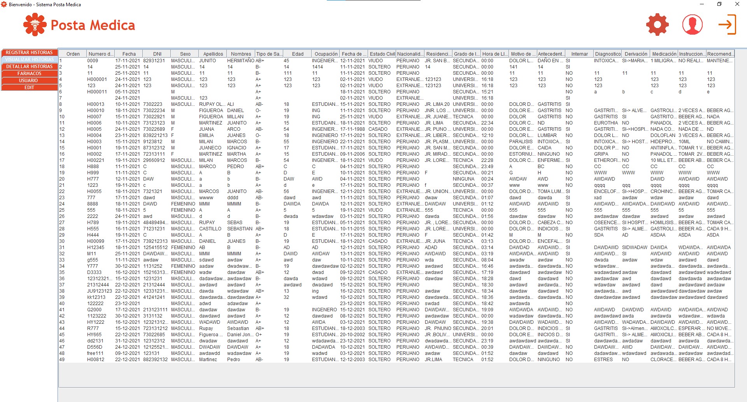This screenshot has width=747, height=402.
Task: Click the Edit sidebar button
Action: pyautogui.click(x=29, y=88)
